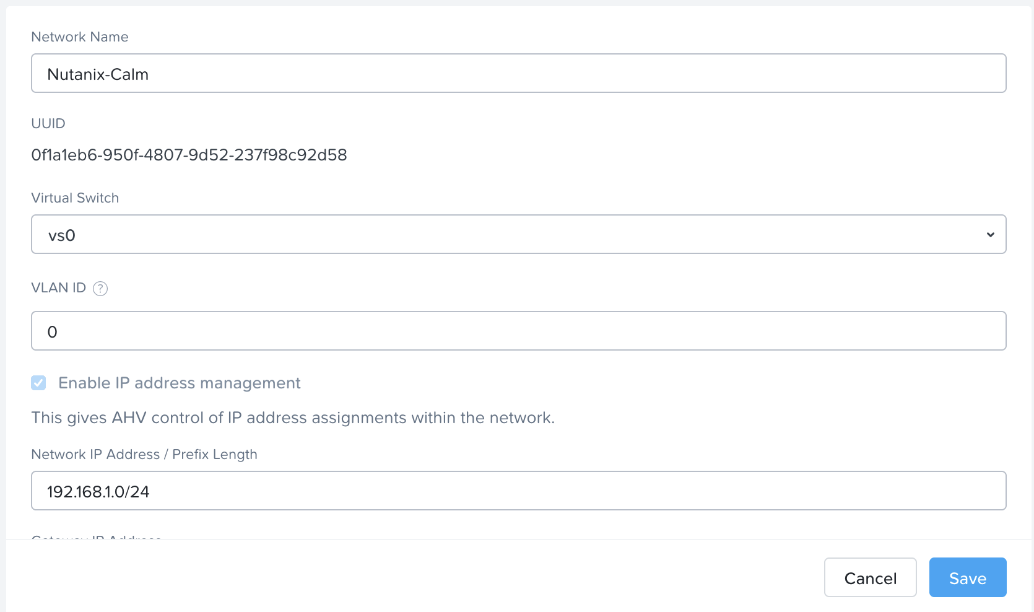Screen dimensions: 1034x612
Task: Click the chevron arrow in the Virtual Switch box
Action: 990,235
